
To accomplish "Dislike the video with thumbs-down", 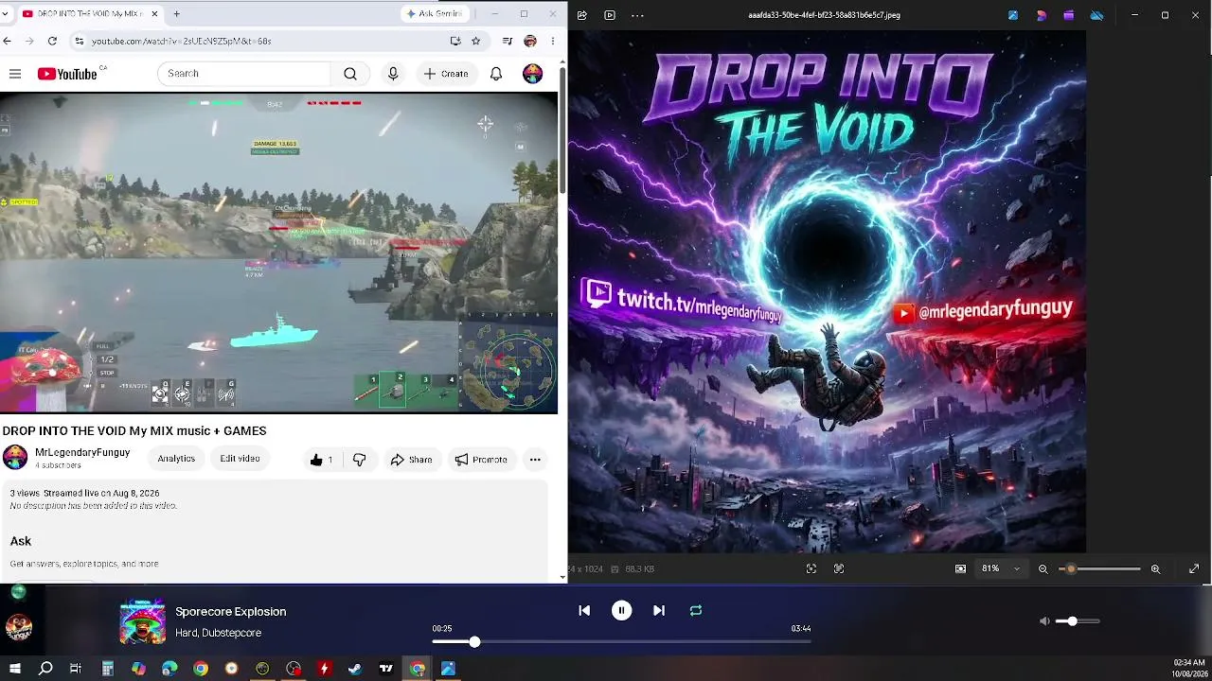I will click(x=359, y=460).
